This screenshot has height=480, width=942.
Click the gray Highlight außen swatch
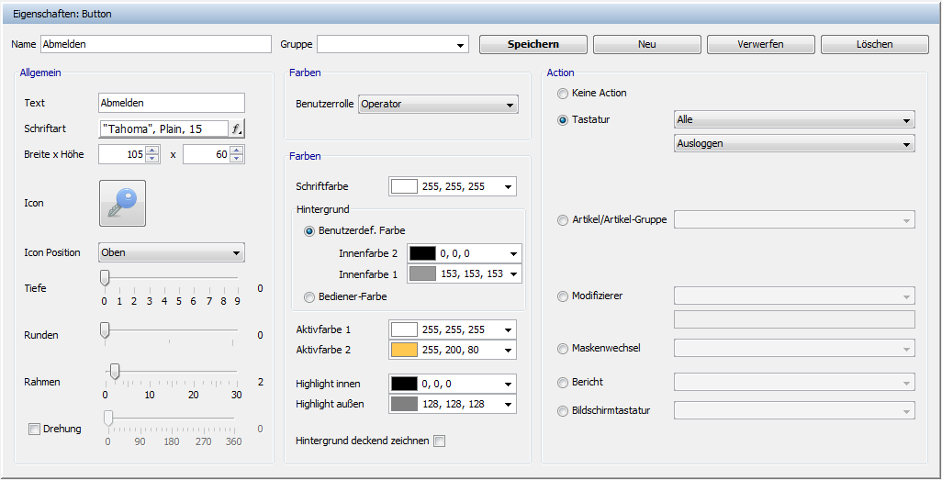pyautogui.click(x=404, y=405)
